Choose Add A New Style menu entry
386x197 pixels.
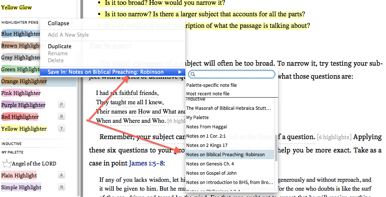pos(68,35)
